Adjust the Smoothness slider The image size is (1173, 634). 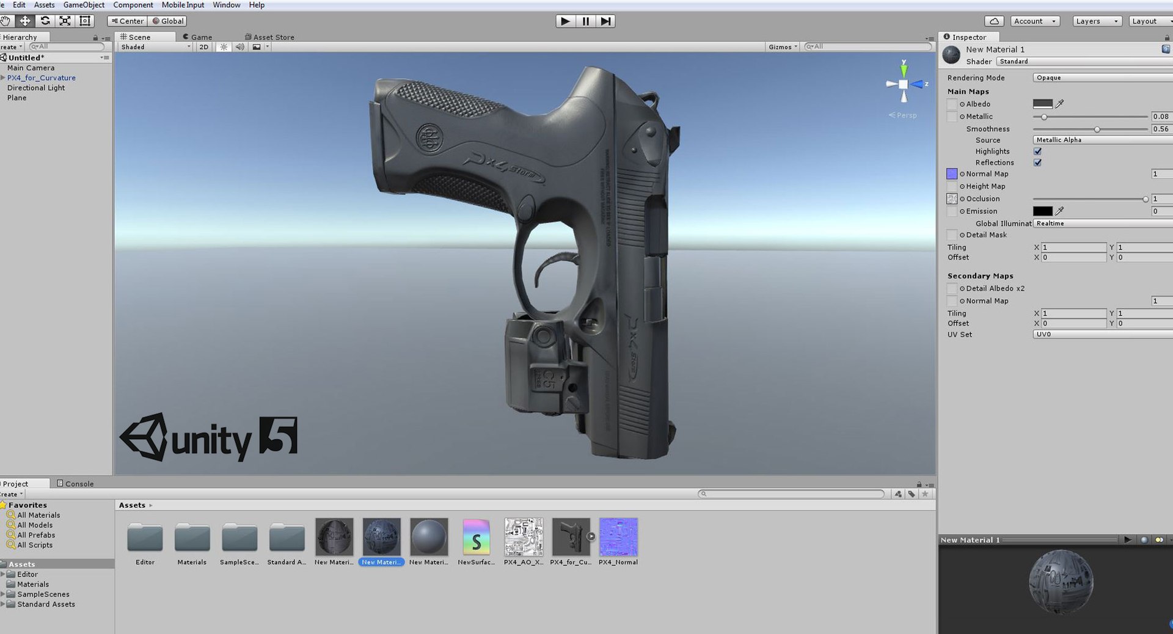pos(1091,129)
